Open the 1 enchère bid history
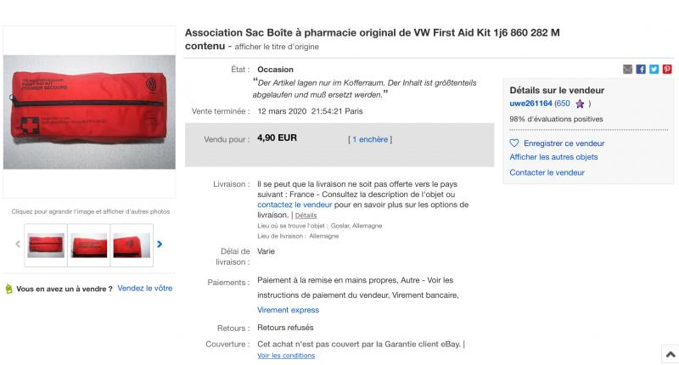Viewport: 679px width, 365px height. [370, 139]
